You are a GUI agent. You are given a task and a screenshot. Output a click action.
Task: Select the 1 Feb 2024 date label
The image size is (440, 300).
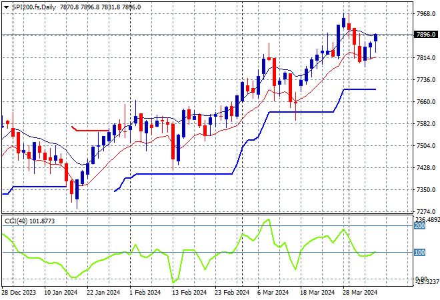point(145,293)
